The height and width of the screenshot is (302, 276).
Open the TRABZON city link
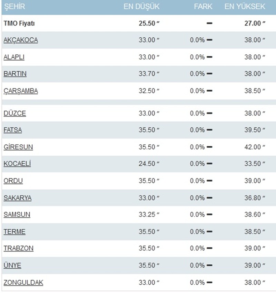tap(18, 248)
